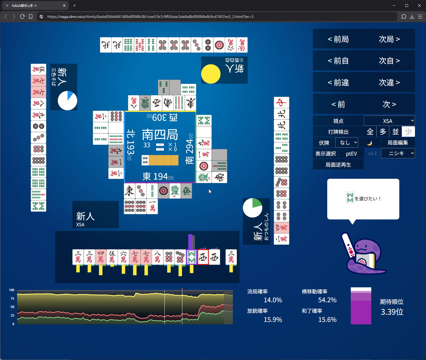Select the 全 discard detection option
Screen dimensions: 426x360
[x=370, y=132]
